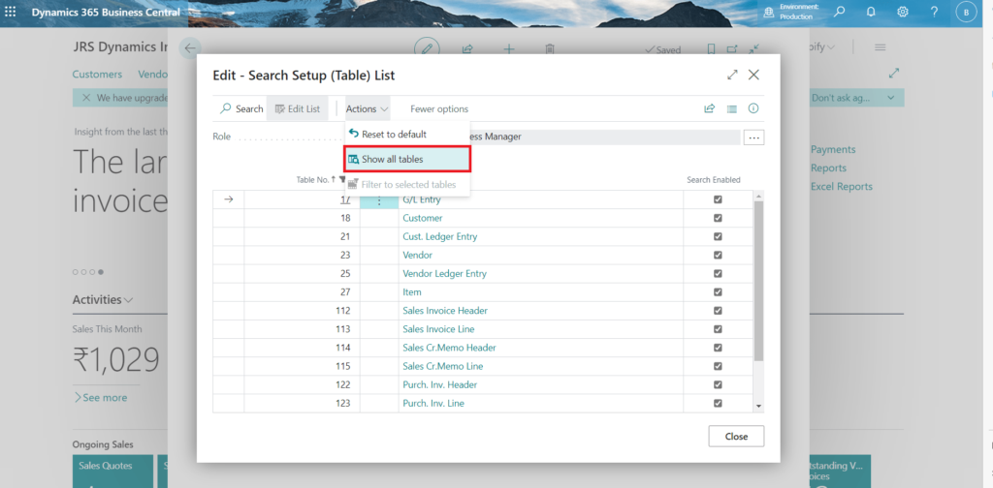
Task: Click the Search action in the dialog
Action: (241, 108)
